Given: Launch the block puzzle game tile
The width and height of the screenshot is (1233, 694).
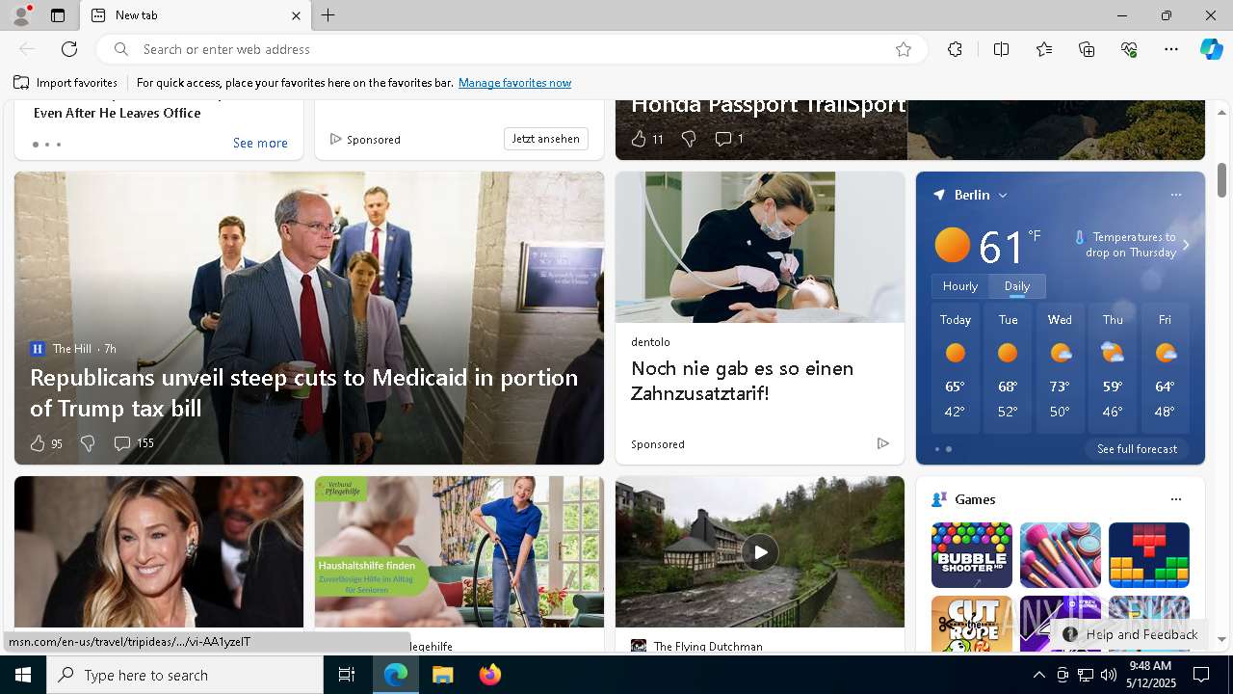Looking at the screenshot, I should click(x=1149, y=555).
